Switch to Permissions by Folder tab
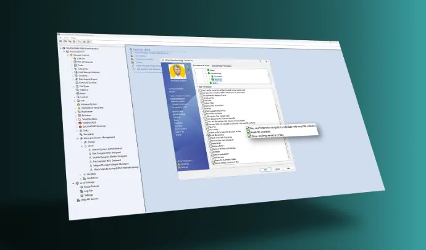 (201, 65)
